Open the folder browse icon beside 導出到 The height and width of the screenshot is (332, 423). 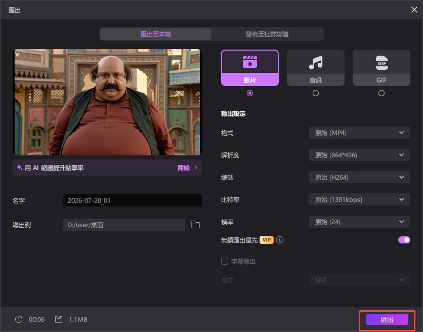point(195,225)
